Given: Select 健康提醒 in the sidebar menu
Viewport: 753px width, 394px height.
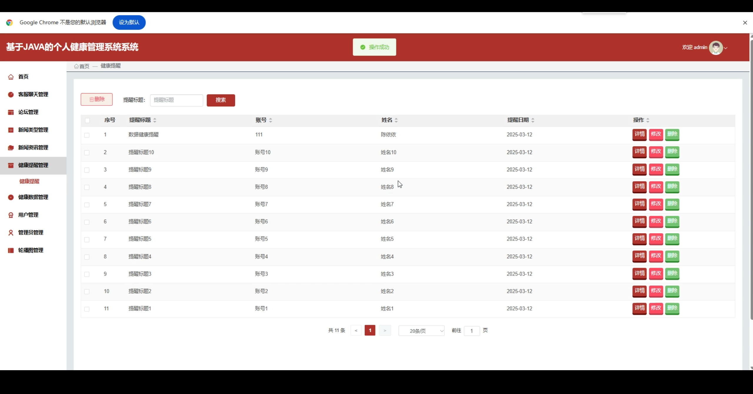Looking at the screenshot, I should [29, 181].
